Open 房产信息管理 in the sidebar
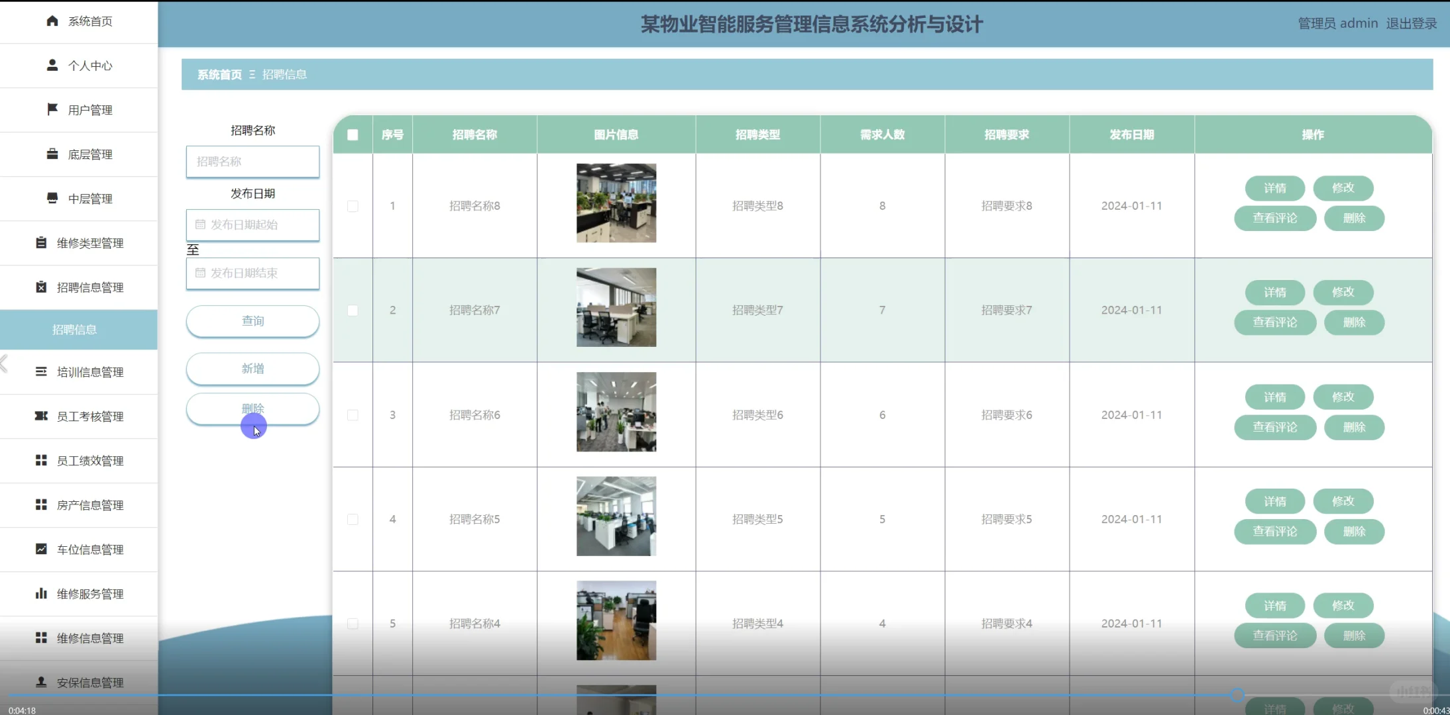Image resolution: width=1450 pixels, height=715 pixels. (x=89, y=505)
